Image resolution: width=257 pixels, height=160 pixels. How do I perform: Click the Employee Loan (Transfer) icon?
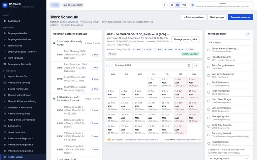pos(5,52)
